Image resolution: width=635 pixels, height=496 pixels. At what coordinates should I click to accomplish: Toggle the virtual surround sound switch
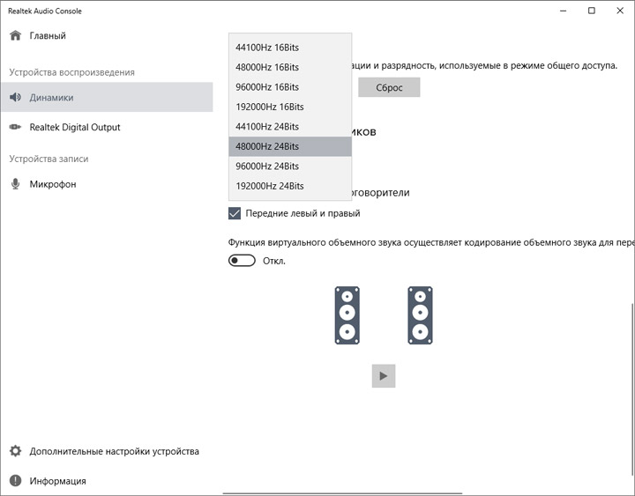[x=242, y=261]
